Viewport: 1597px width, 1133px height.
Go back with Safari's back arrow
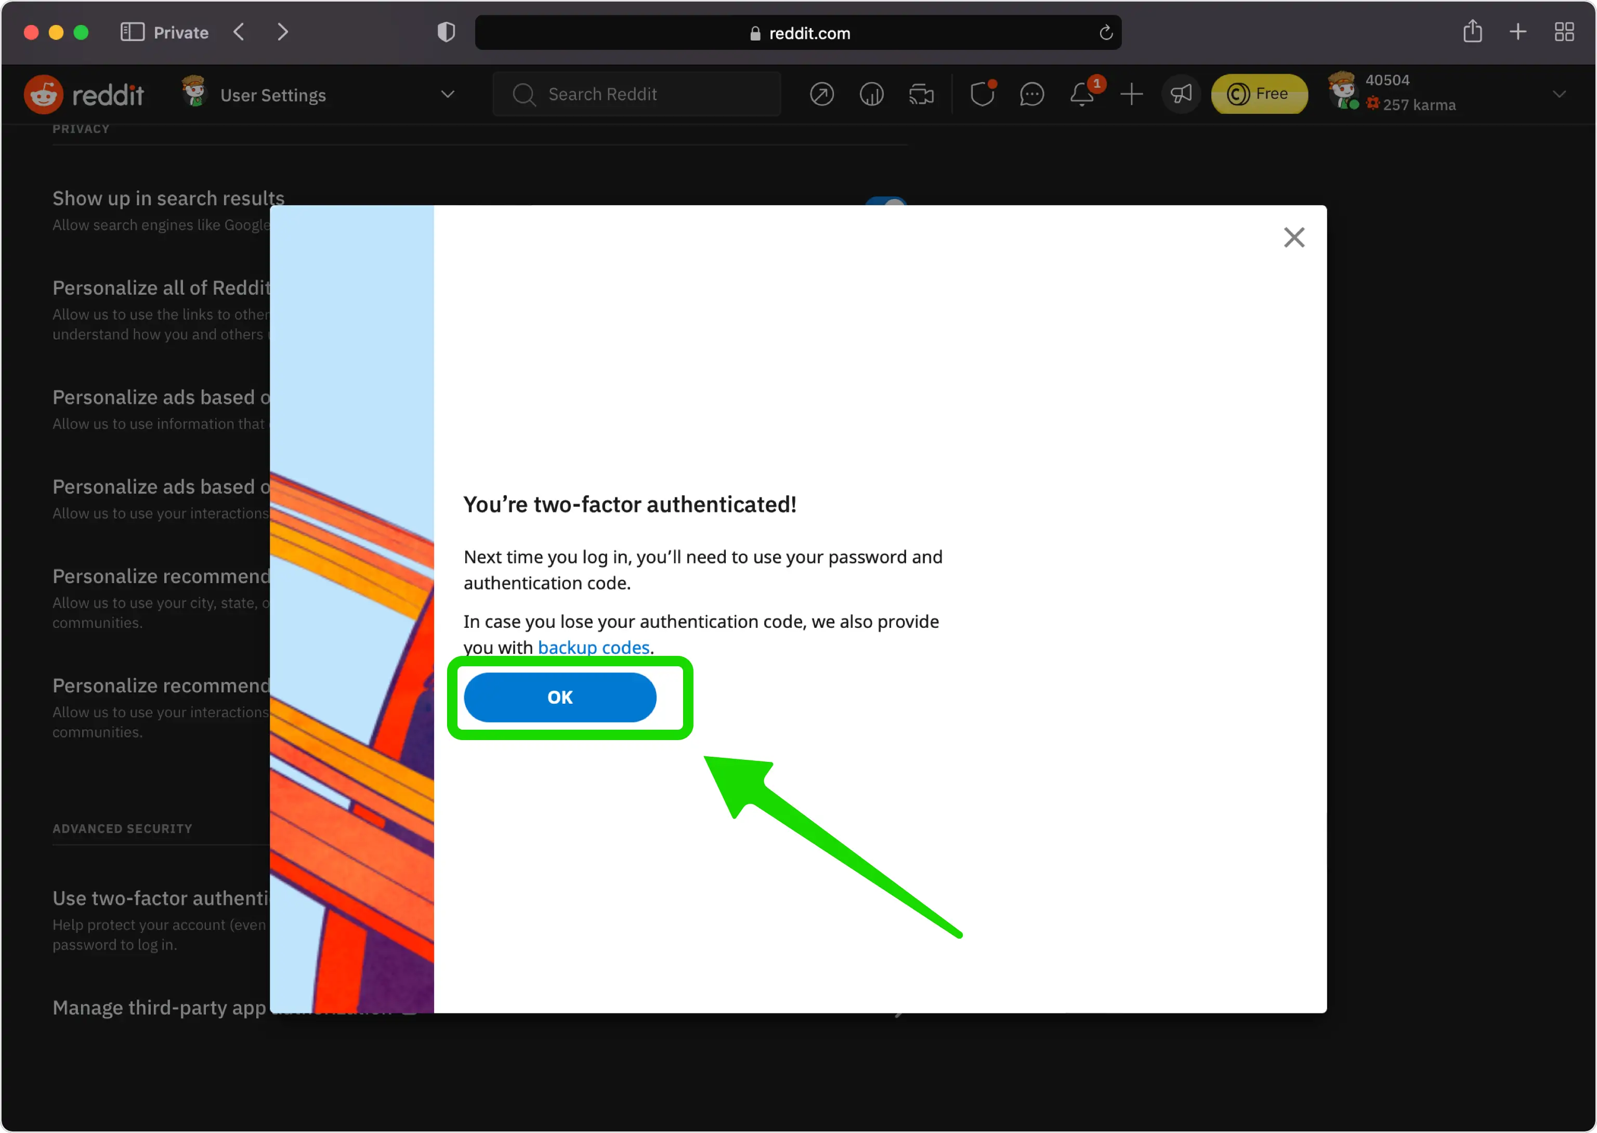pos(239,32)
